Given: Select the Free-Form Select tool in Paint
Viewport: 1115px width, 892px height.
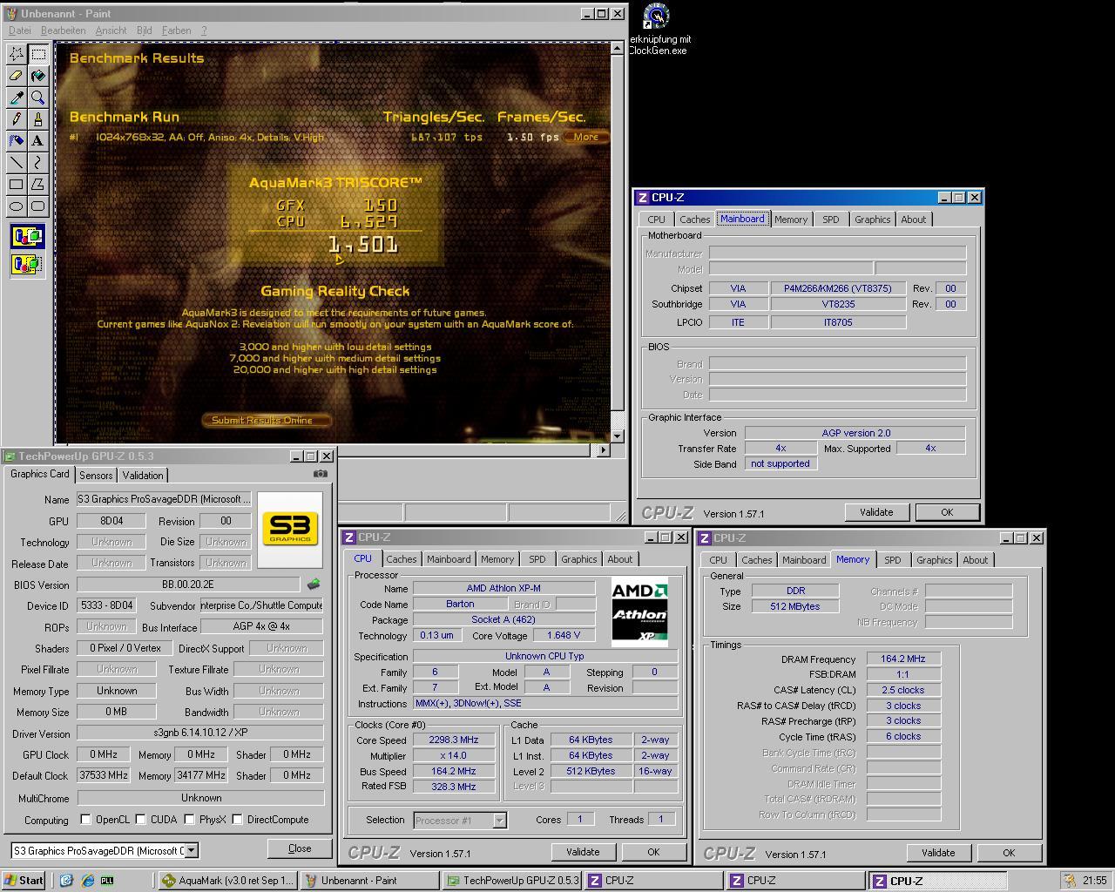Looking at the screenshot, I should [17, 54].
